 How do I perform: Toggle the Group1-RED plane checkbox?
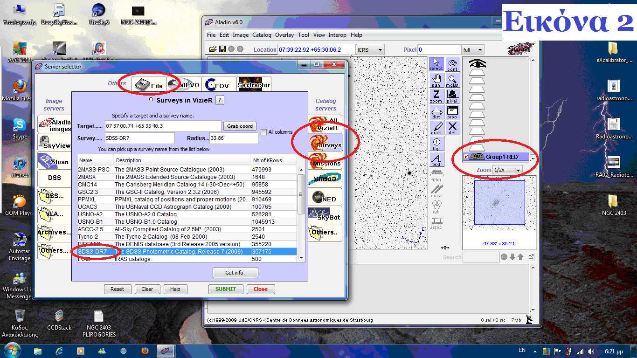(x=466, y=157)
